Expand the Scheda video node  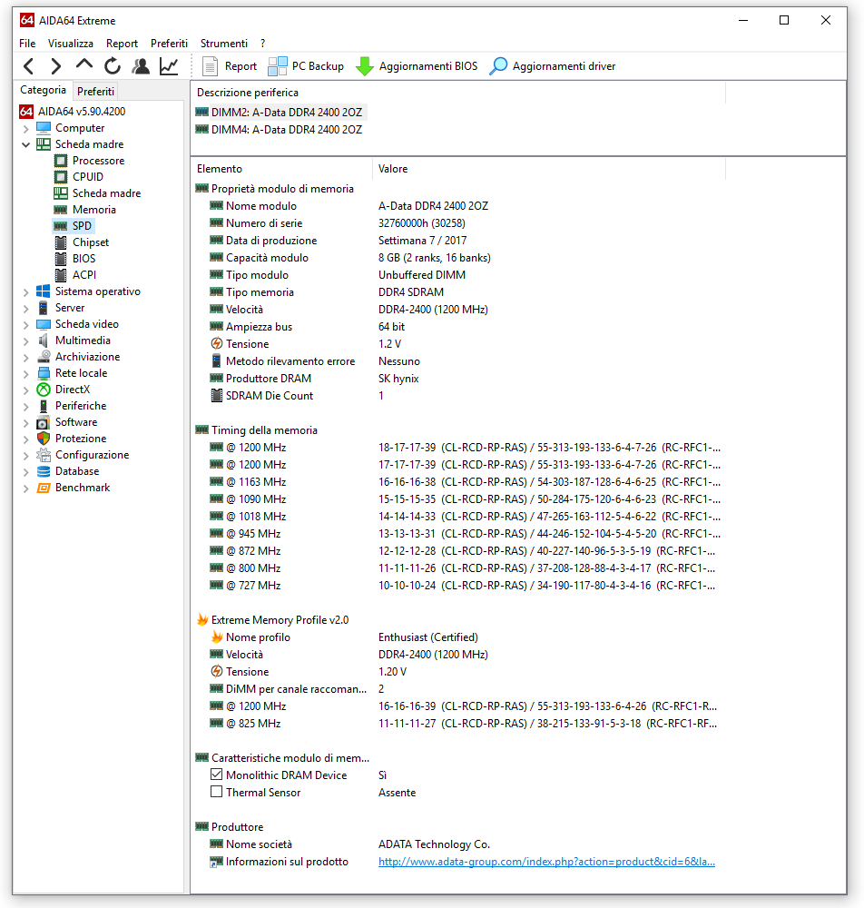pos(26,324)
